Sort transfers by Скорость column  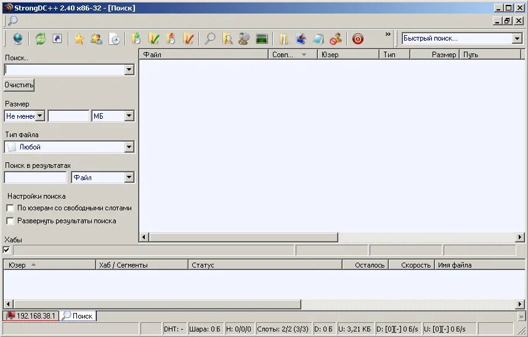click(x=412, y=265)
